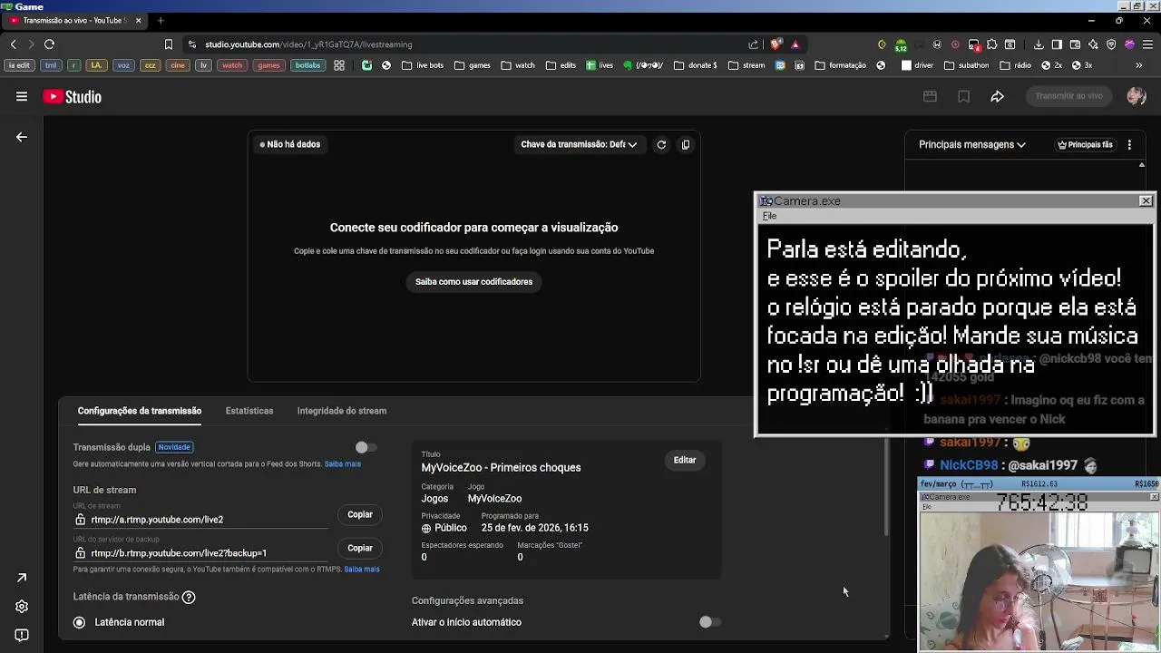Reload the page in the browser
Screen dimensions: 1161x653
tap(49, 44)
